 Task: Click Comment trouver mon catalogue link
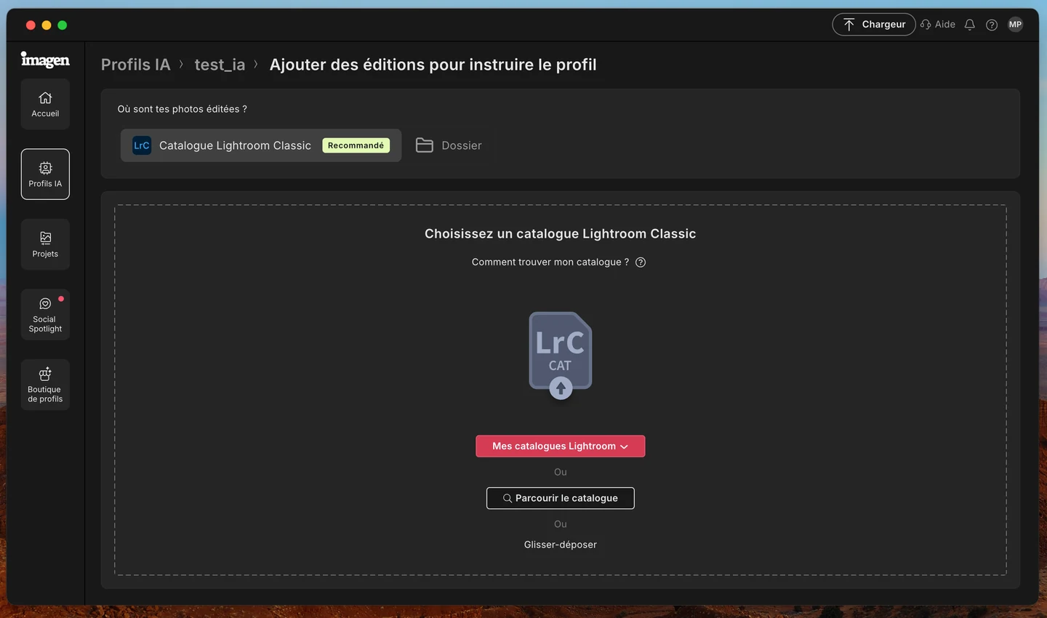[x=550, y=262]
